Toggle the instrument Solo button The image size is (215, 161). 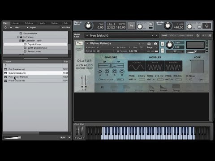pyautogui.click(x=162, y=44)
